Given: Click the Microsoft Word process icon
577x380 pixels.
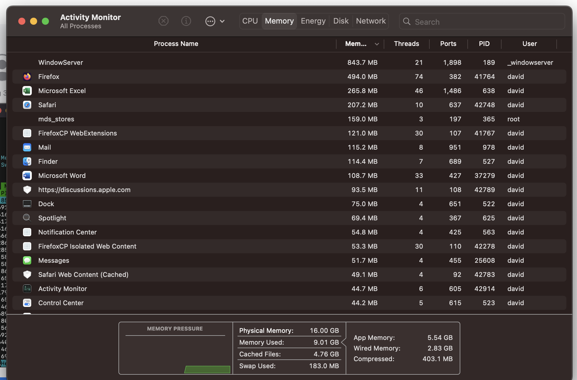Looking at the screenshot, I should [27, 176].
